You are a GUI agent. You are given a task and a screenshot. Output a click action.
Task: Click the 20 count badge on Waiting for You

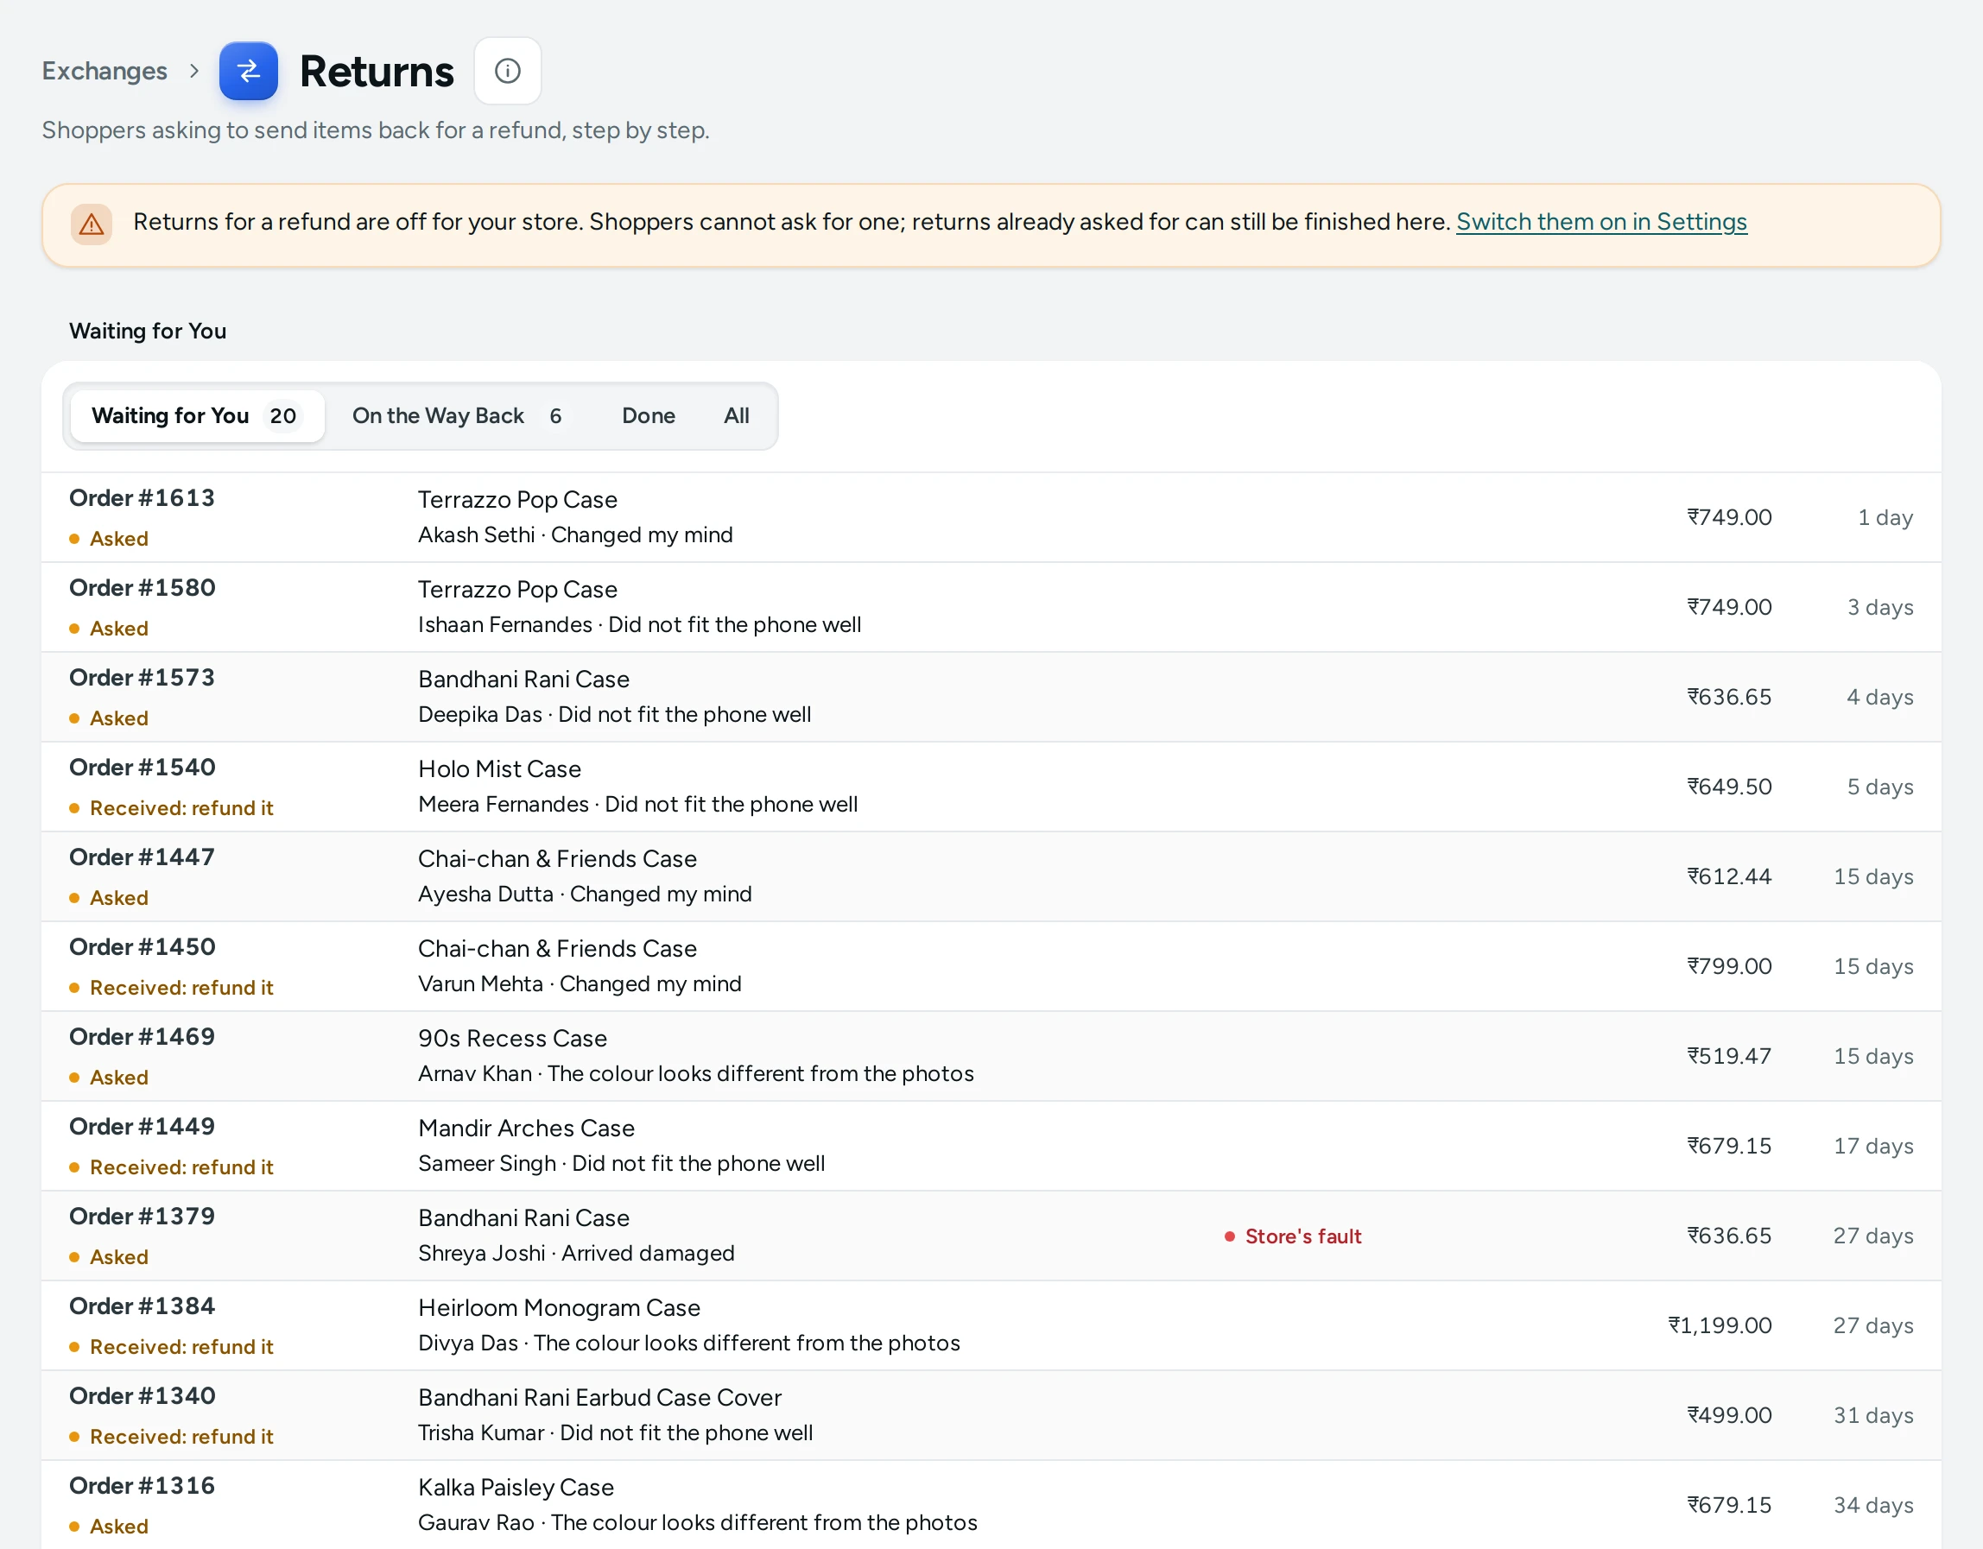point(283,416)
